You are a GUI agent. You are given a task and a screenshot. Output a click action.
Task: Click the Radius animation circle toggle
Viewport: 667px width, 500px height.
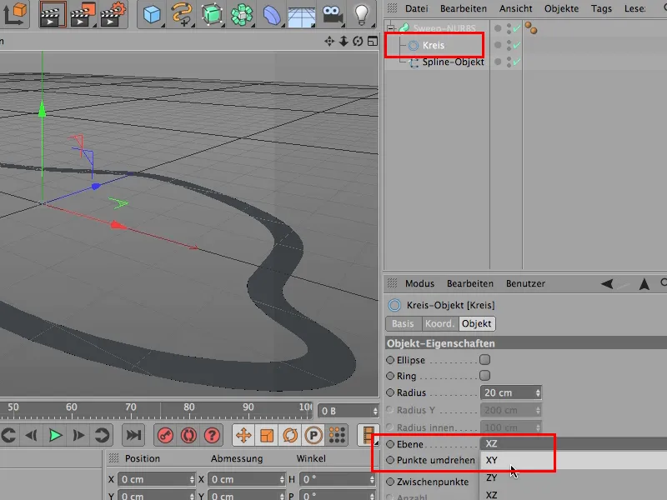[x=390, y=392]
